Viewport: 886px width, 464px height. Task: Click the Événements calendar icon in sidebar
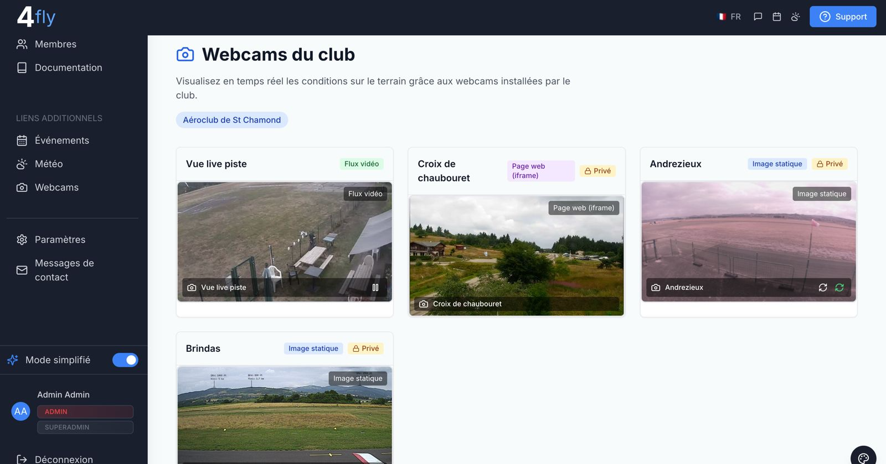pyautogui.click(x=22, y=140)
